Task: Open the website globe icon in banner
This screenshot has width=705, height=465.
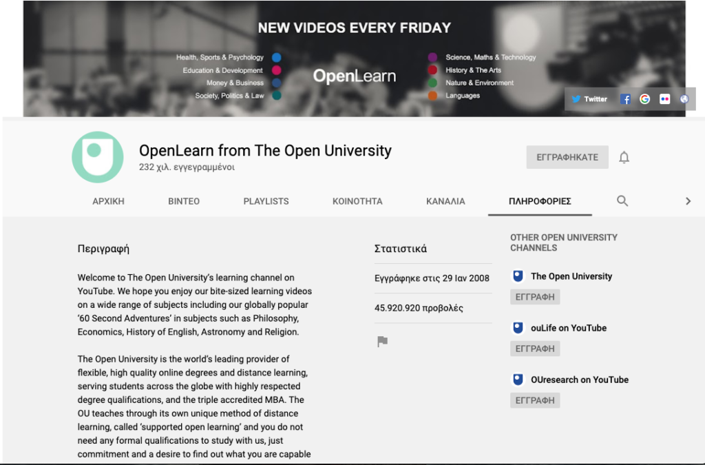Action: [684, 99]
